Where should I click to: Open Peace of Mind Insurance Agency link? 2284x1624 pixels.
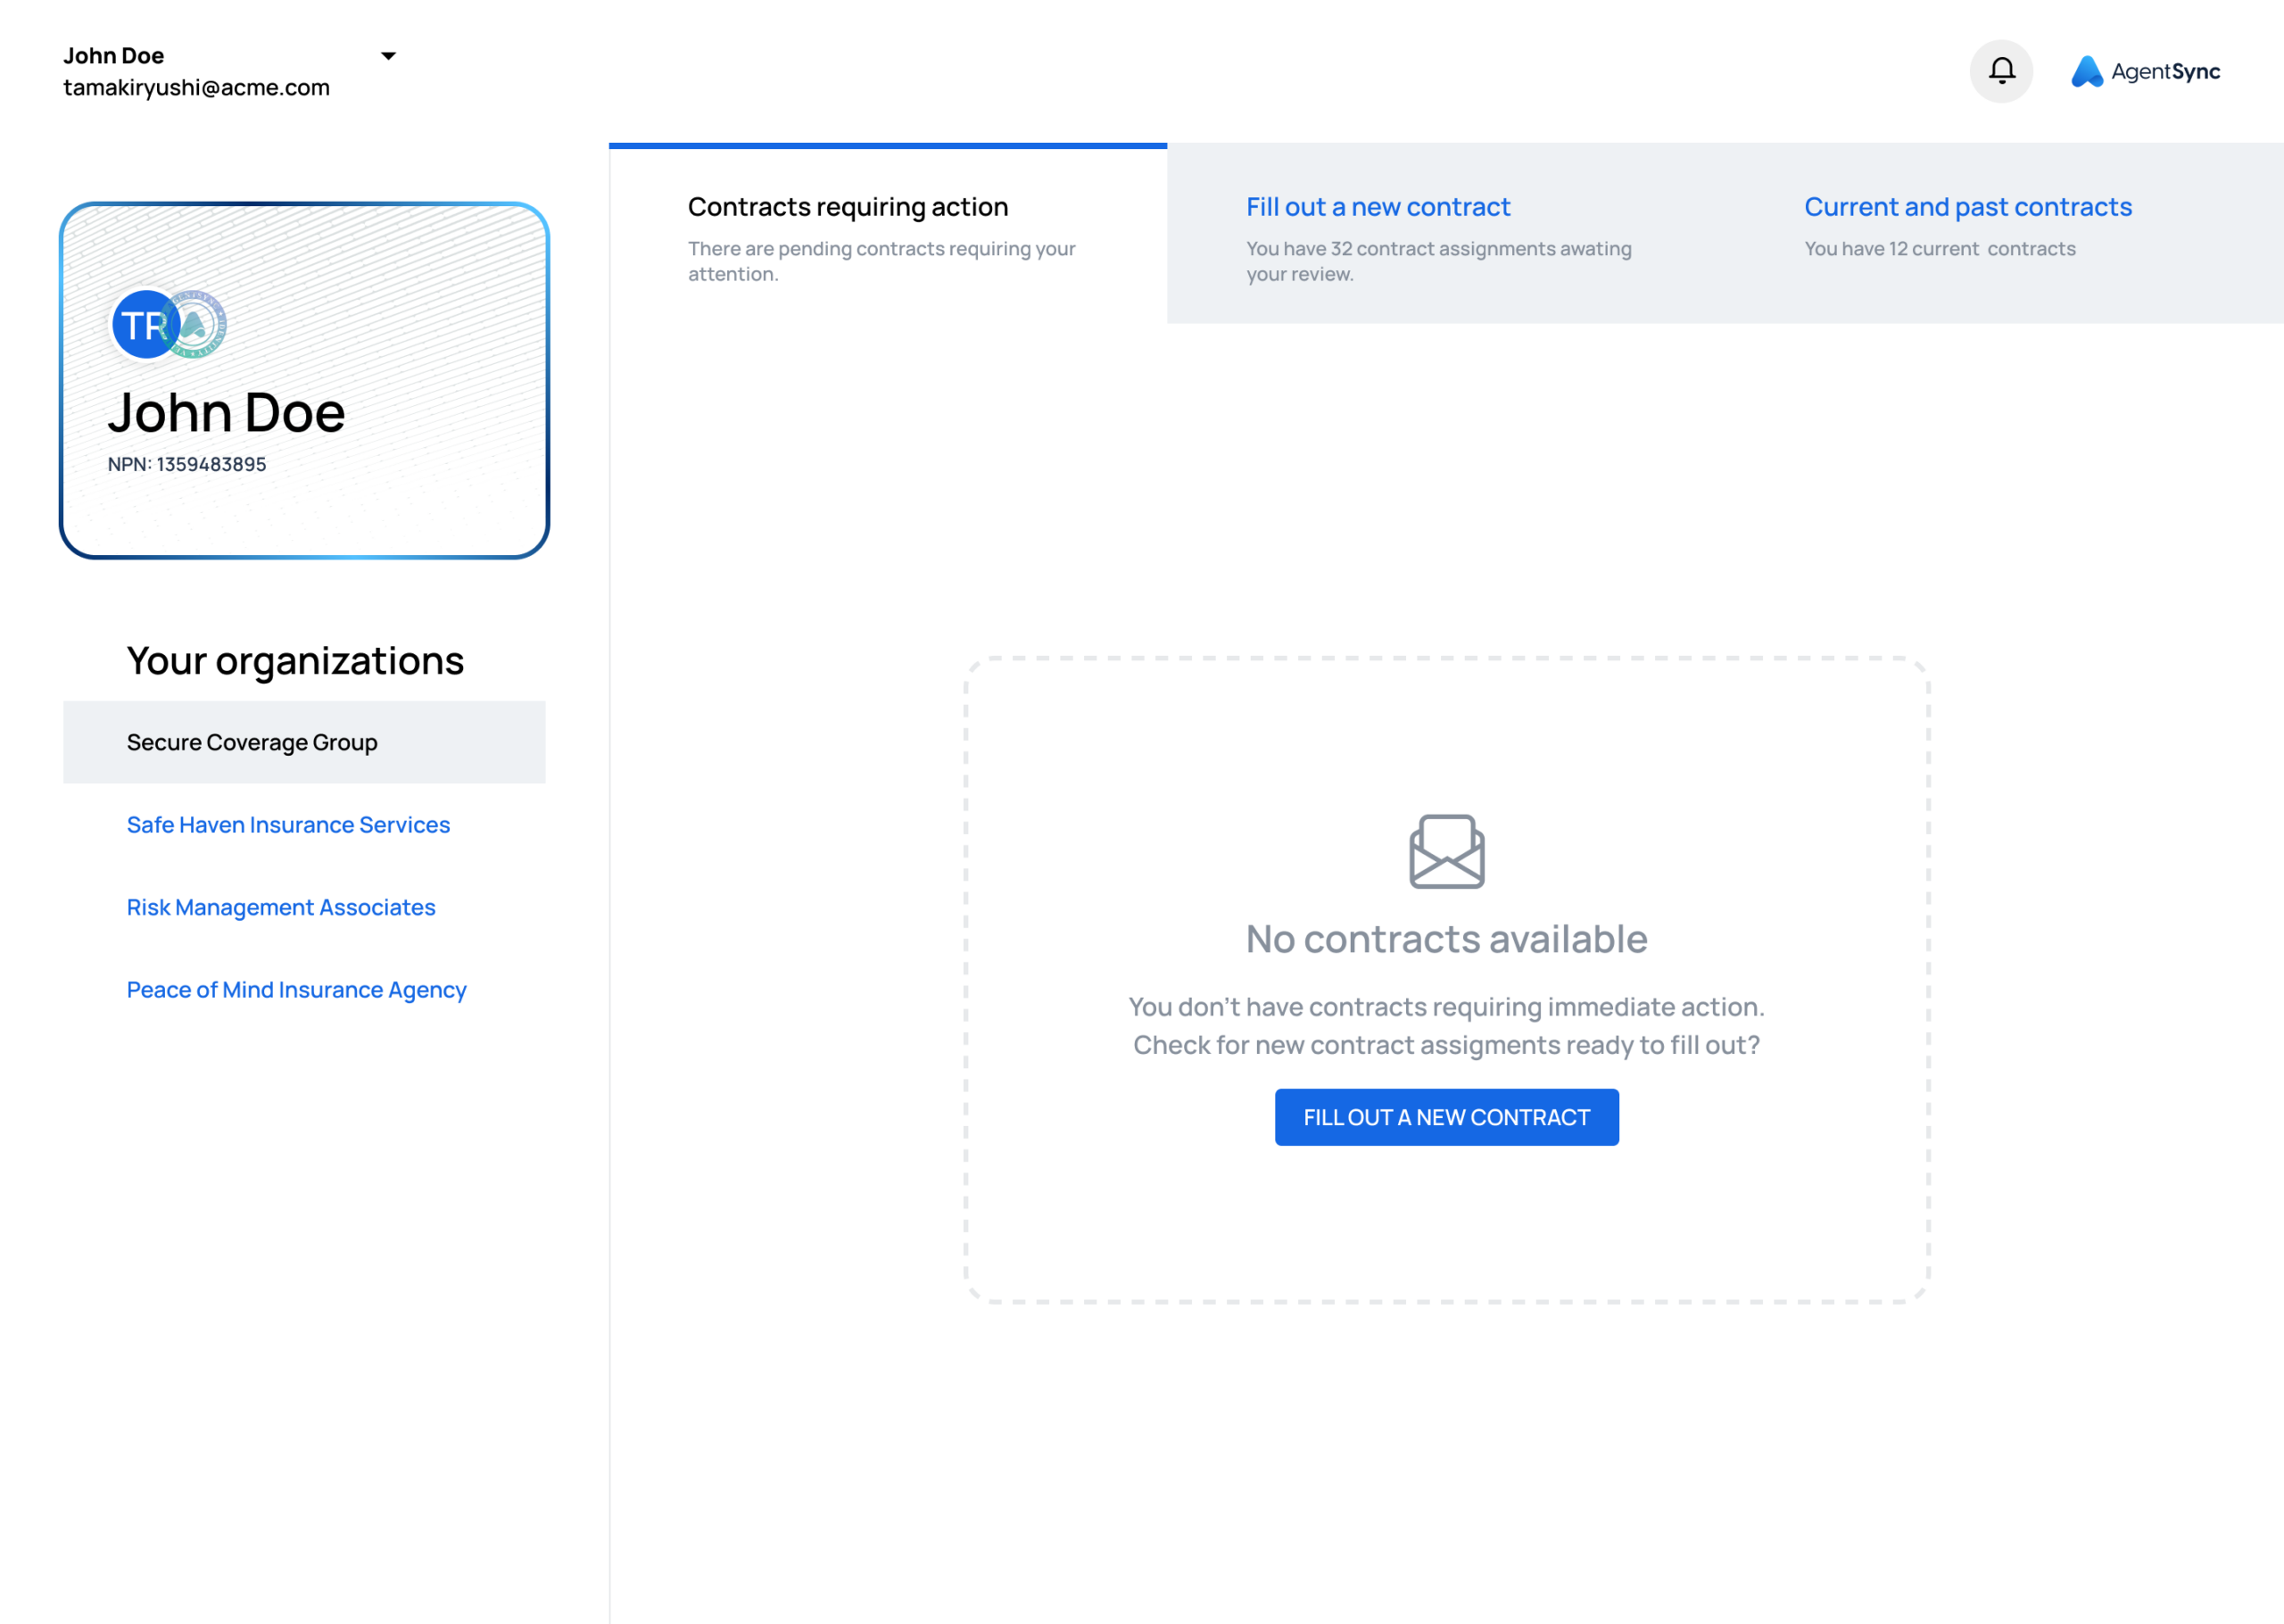click(x=296, y=990)
